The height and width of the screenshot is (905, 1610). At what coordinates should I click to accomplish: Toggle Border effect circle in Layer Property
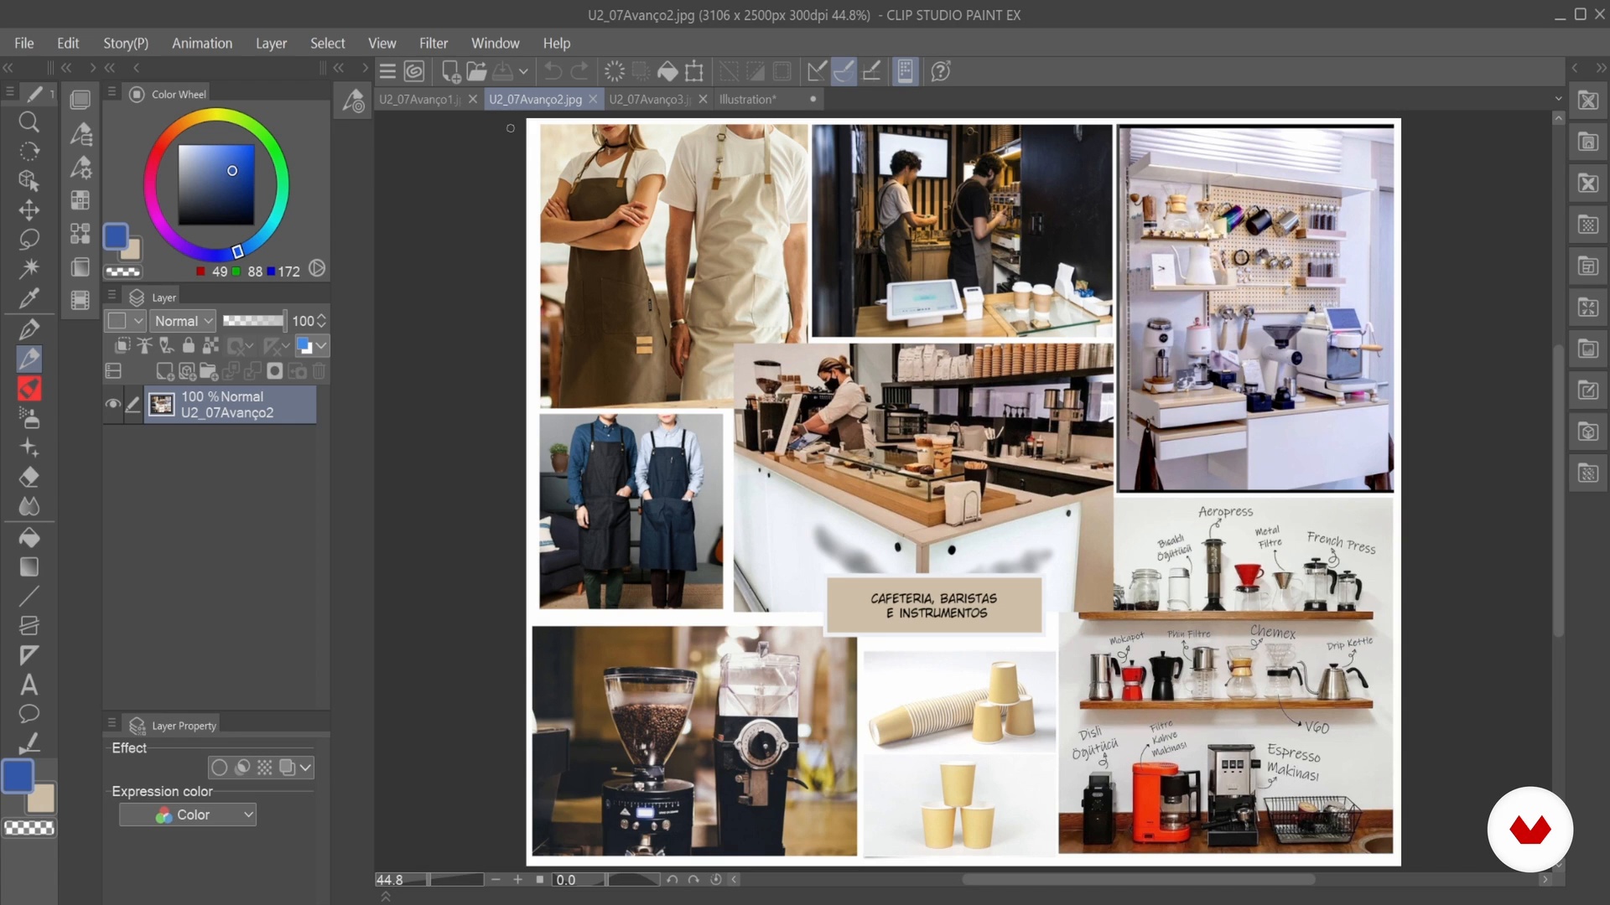tap(219, 768)
